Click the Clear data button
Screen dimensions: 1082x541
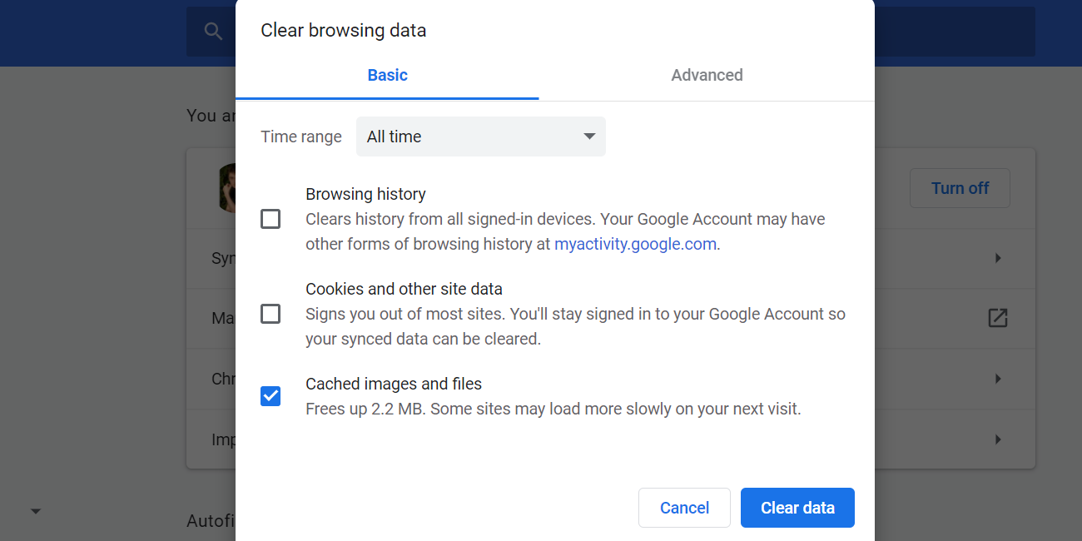797,507
